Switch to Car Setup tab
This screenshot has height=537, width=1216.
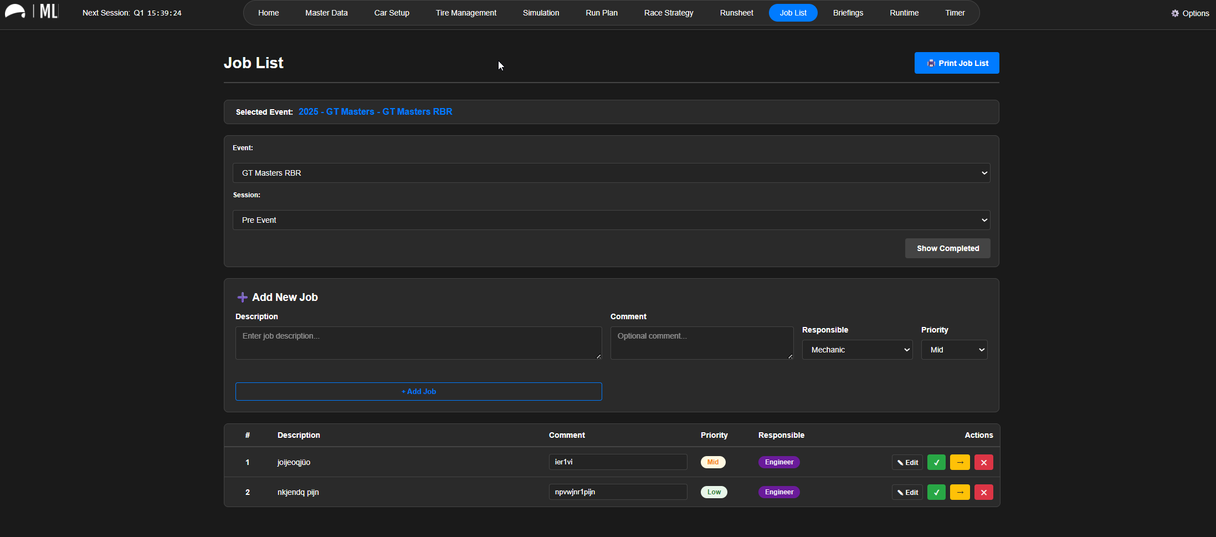click(x=392, y=13)
